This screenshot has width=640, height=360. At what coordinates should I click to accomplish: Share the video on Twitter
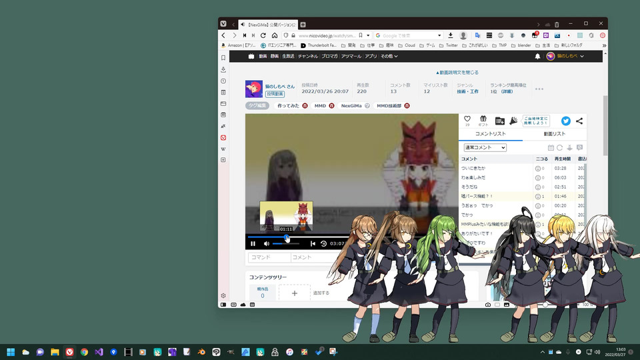[566, 121]
